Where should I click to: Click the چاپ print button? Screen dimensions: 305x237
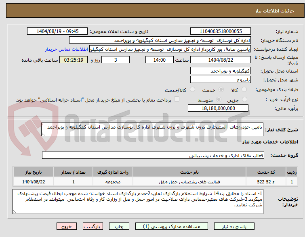[119, 227]
